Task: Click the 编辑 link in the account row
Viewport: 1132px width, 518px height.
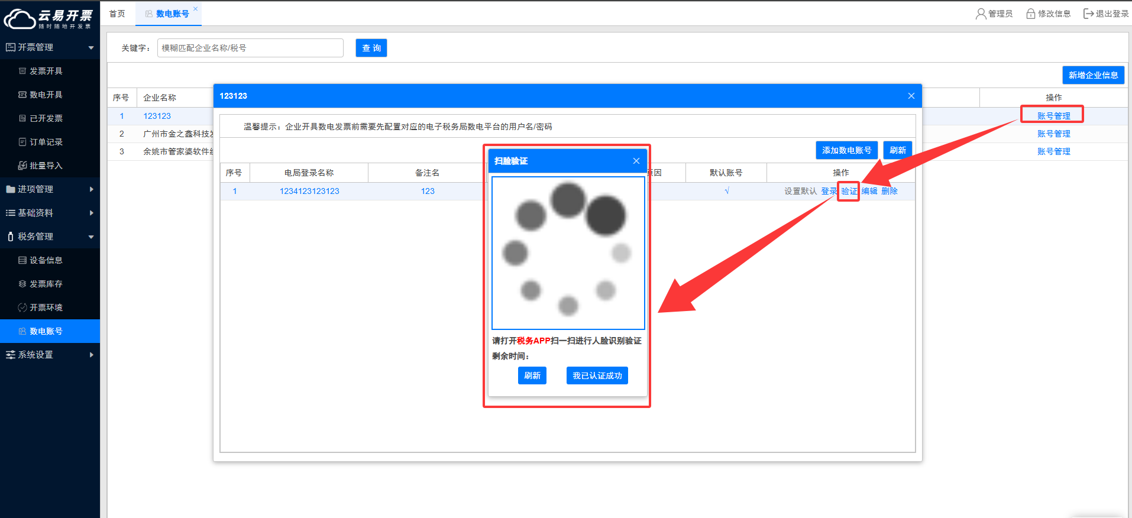Action: pos(869,191)
